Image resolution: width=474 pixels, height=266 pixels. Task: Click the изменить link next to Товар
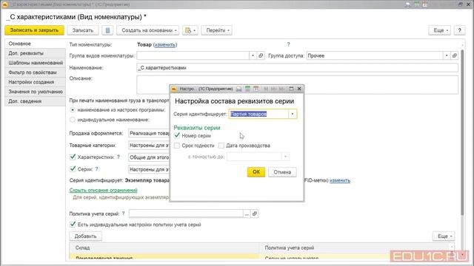pyautogui.click(x=165, y=44)
